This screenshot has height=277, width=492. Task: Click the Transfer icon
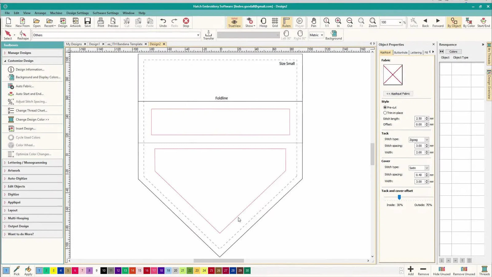[x=208, y=35]
